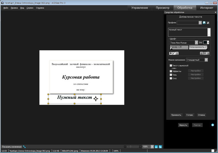Screen dimensions: 218x153
Task: Align text to the center
Action: coord(205,53)
